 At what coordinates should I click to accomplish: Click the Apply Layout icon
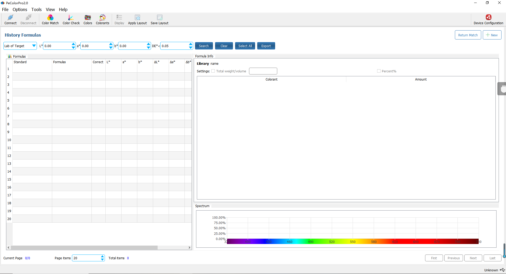137,17
